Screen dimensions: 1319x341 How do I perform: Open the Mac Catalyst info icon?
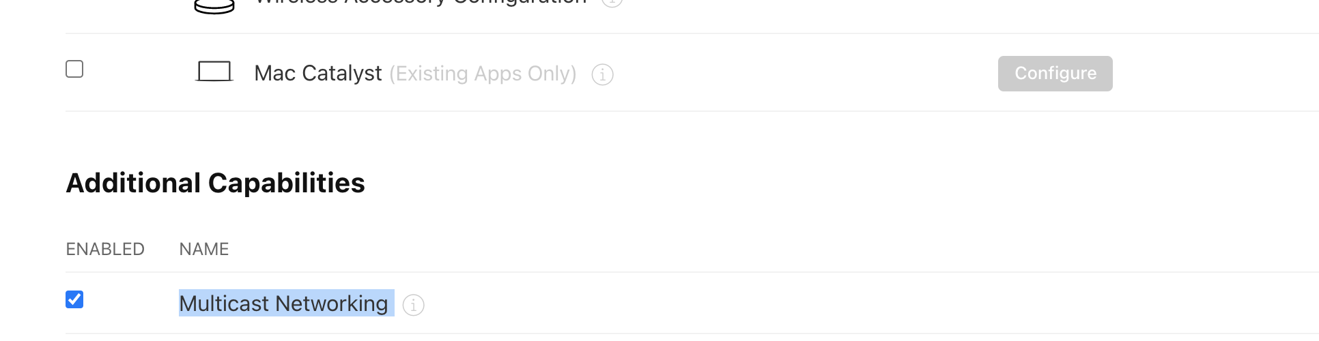[x=602, y=74]
